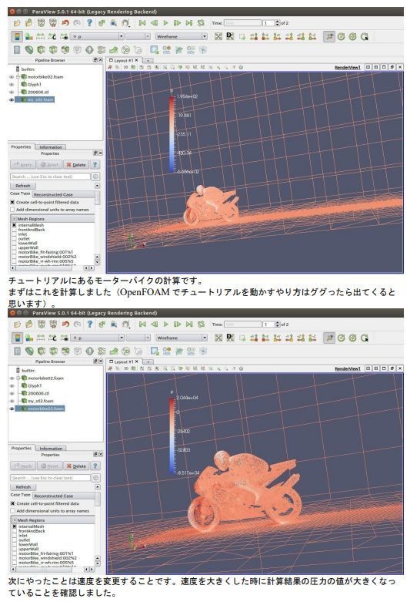410x602 pixels.
Task: Switch to Information tab in second window
Action: point(51,449)
